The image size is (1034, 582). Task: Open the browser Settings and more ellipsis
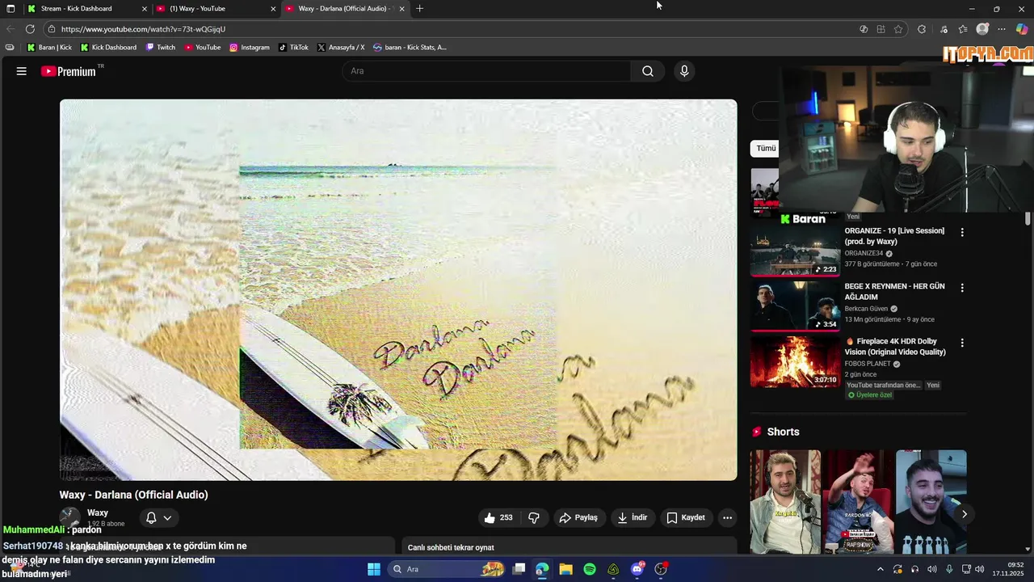tap(1002, 29)
